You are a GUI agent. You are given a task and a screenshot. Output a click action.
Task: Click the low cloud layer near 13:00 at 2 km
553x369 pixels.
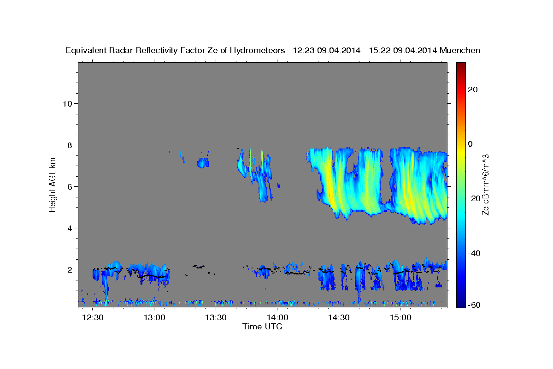(148, 273)
